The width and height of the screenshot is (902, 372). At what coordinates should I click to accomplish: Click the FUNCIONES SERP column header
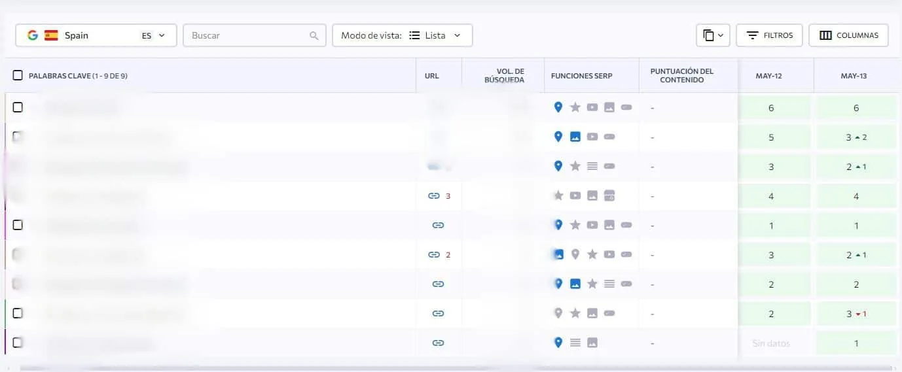click(582, 76)
